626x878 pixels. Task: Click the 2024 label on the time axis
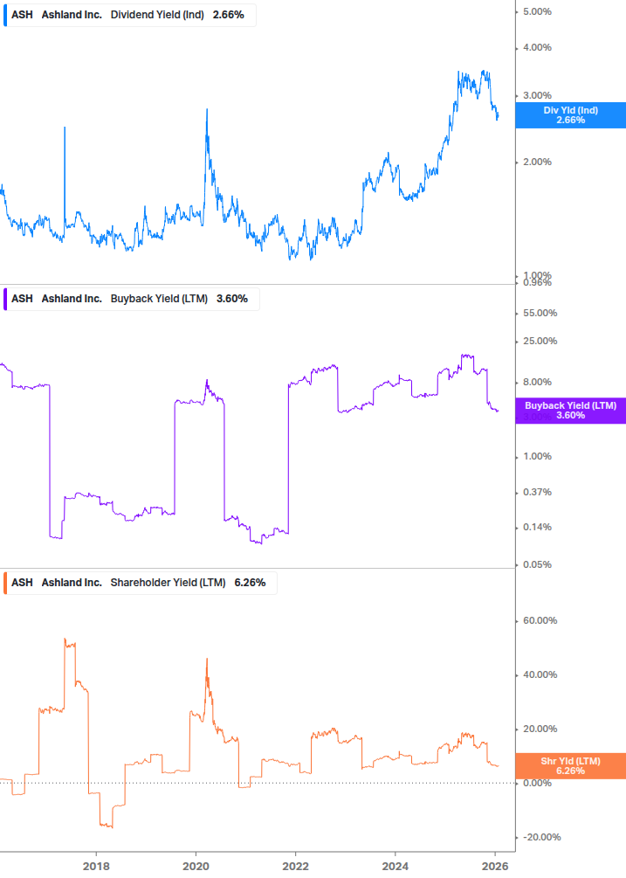pyautogui.click(x=395, y=867)
